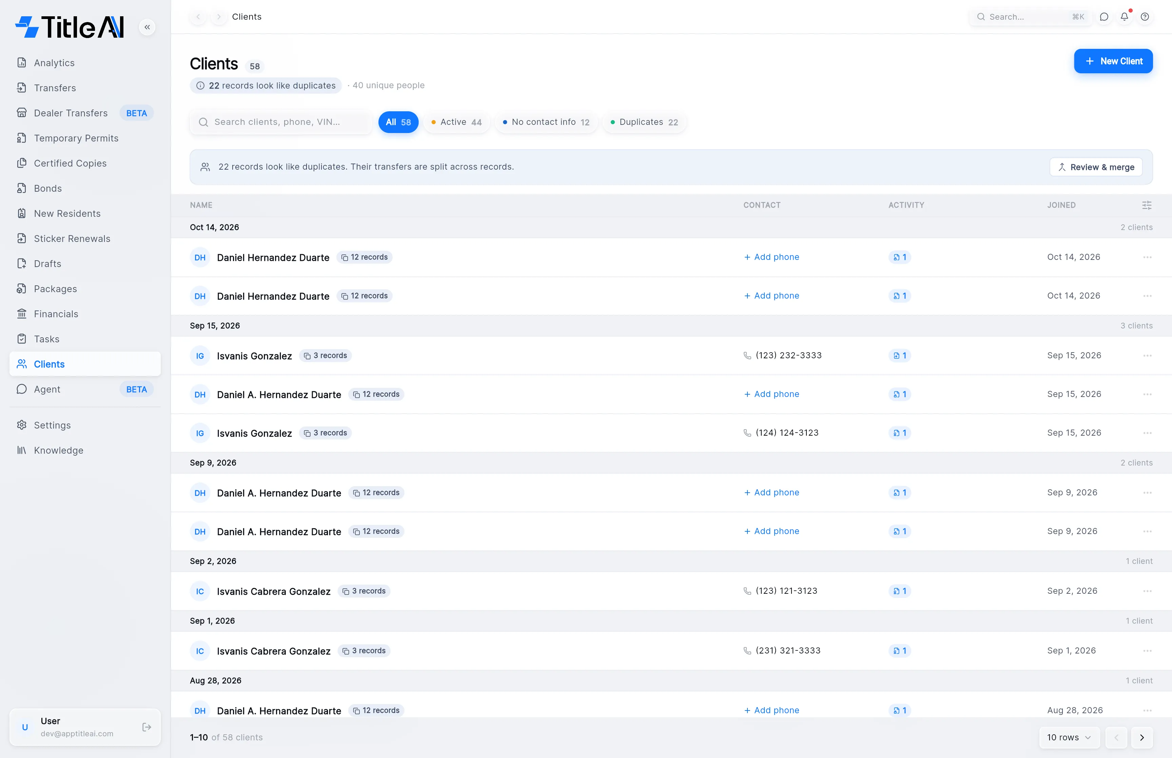Image resolution: width=1172 pixels, height=758 pixels.
Task: Click the TitleAI logo
Action: [69, 27]
